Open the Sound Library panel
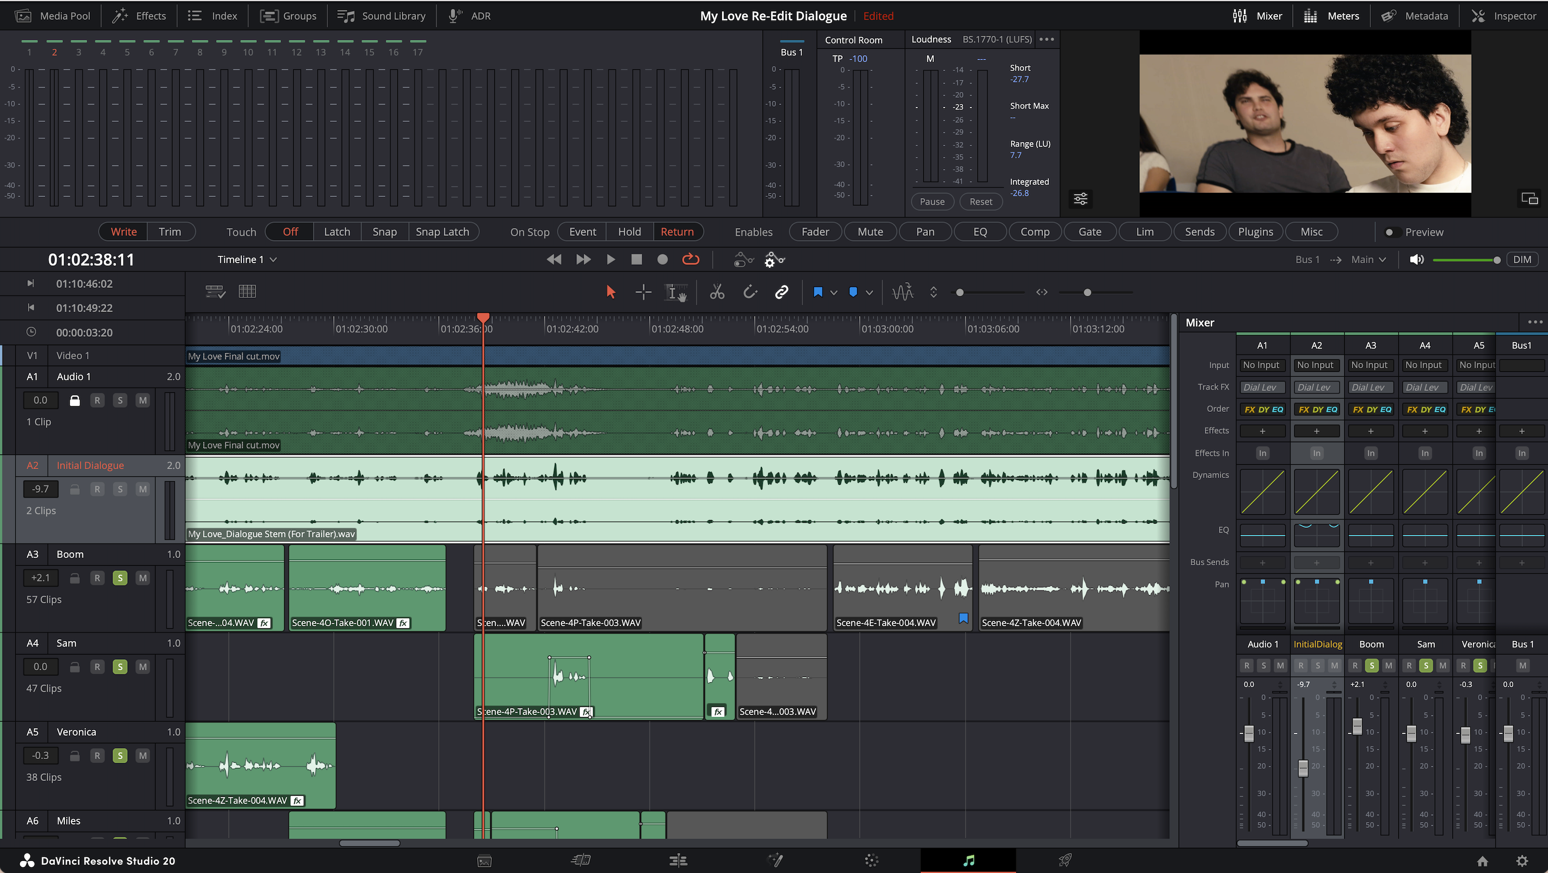The width and height of the screenshot is (1548, 873). pos(394,16)
